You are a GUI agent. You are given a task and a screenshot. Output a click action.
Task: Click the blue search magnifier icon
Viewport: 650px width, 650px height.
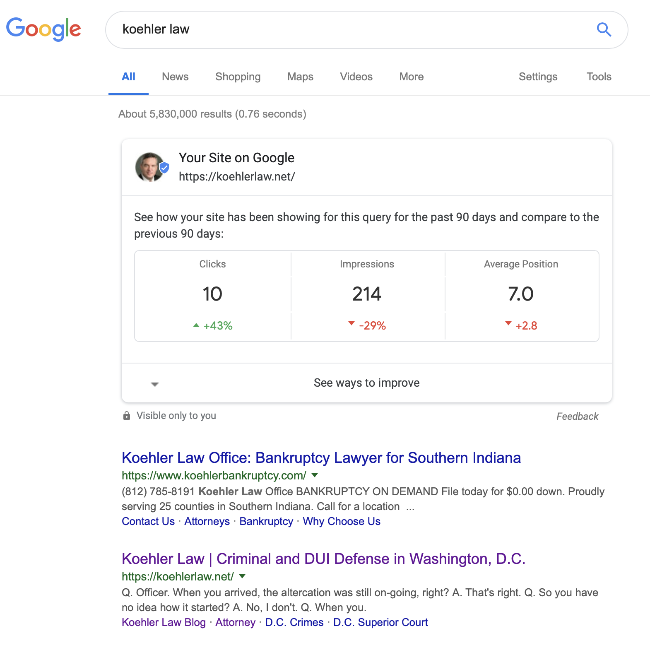pyautogui.click(x=604, y=29)
